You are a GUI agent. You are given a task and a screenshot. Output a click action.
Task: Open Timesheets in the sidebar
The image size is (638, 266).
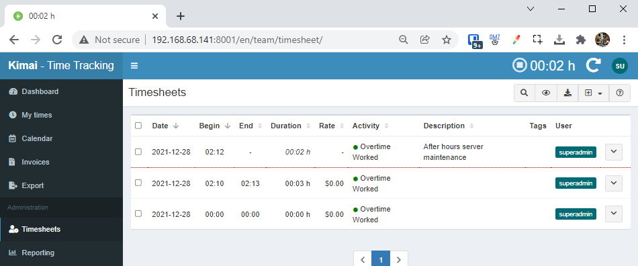(61, 229)
